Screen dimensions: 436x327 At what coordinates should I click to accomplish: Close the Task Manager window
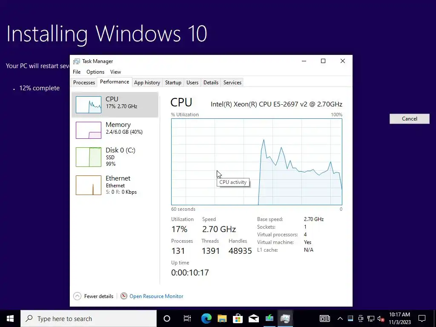(343, 61)
